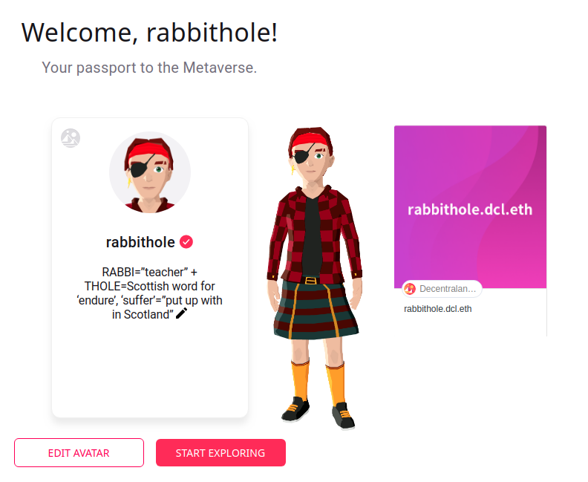Click the rabbithole.dcl.eth caption below card
The image size is (588, 482).
click(x=437, y=309)
